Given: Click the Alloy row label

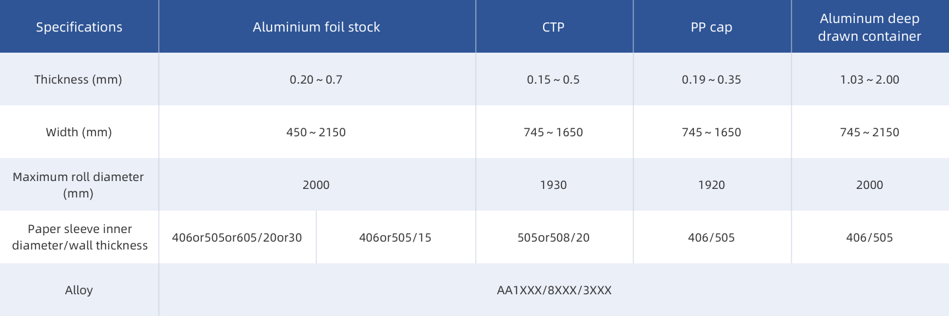Looking at the screenshot, I should coord(78,290).
